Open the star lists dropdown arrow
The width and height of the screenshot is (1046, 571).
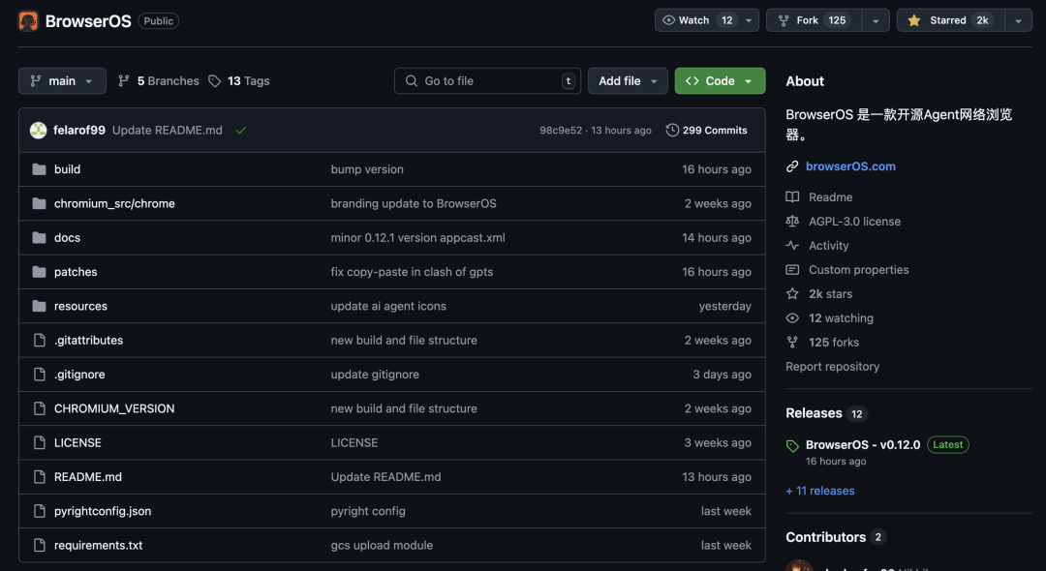[1018, 20]
